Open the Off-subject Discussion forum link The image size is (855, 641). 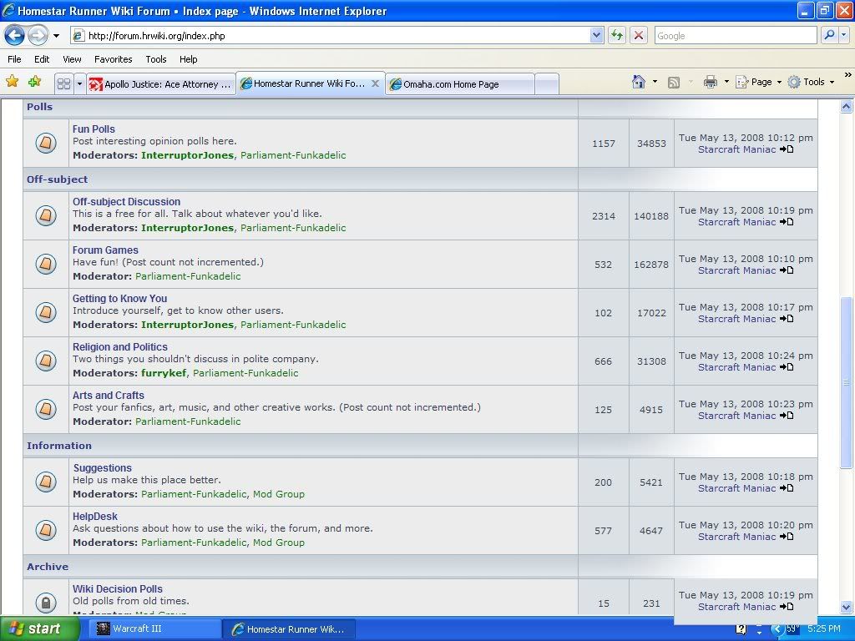tap(126, 202)
